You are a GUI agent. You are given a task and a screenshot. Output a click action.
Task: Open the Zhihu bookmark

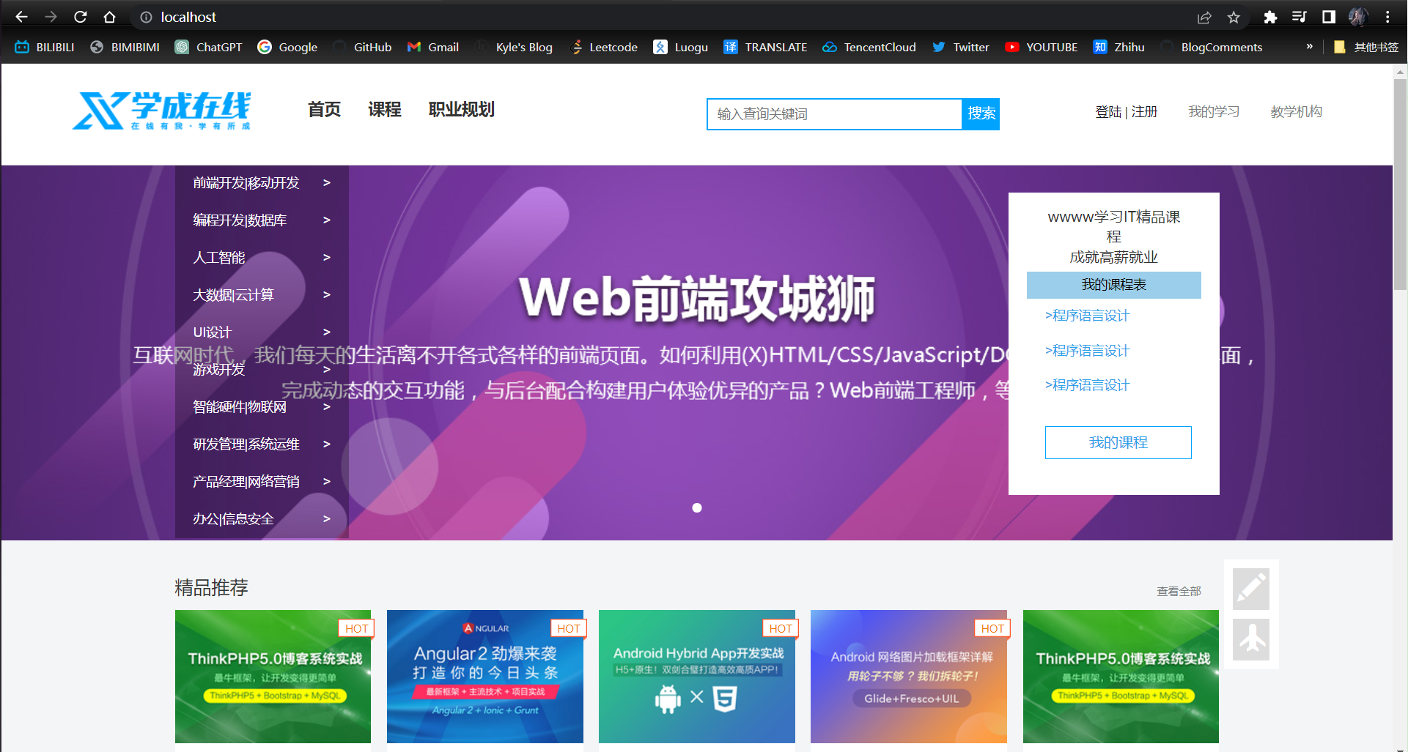coord(1118,47)
